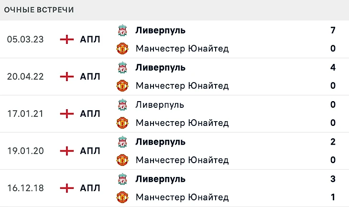
Task: Select Манчестер Юнайтед name in 16.12.18 match
Action: tap(182, 197)
